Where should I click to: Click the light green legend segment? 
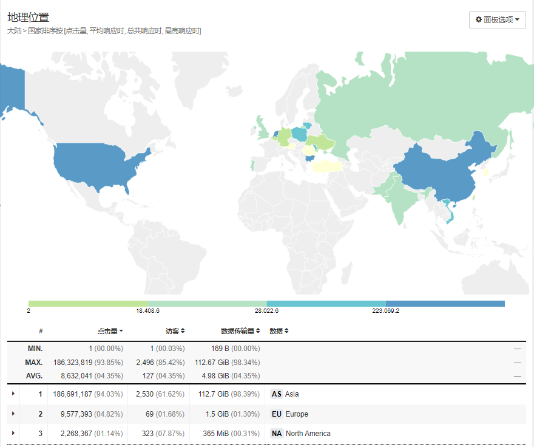pos(88,304)
